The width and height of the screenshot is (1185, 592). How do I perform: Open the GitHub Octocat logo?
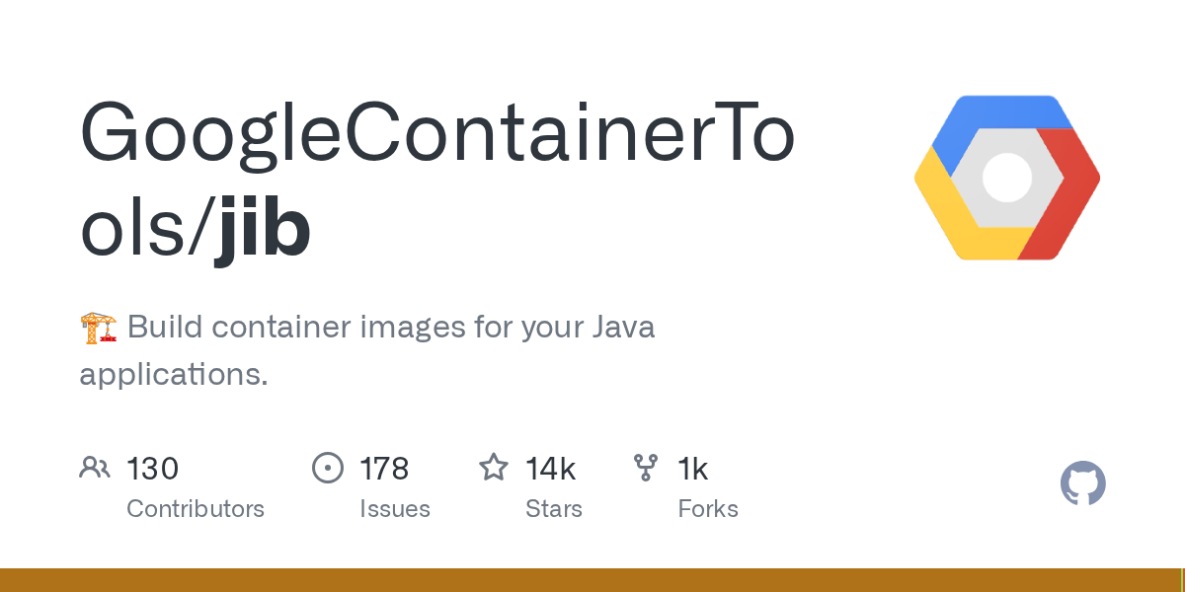click(x=1083, y=484)
